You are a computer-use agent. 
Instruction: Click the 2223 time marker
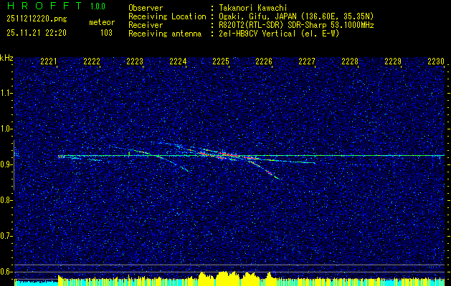135,61
